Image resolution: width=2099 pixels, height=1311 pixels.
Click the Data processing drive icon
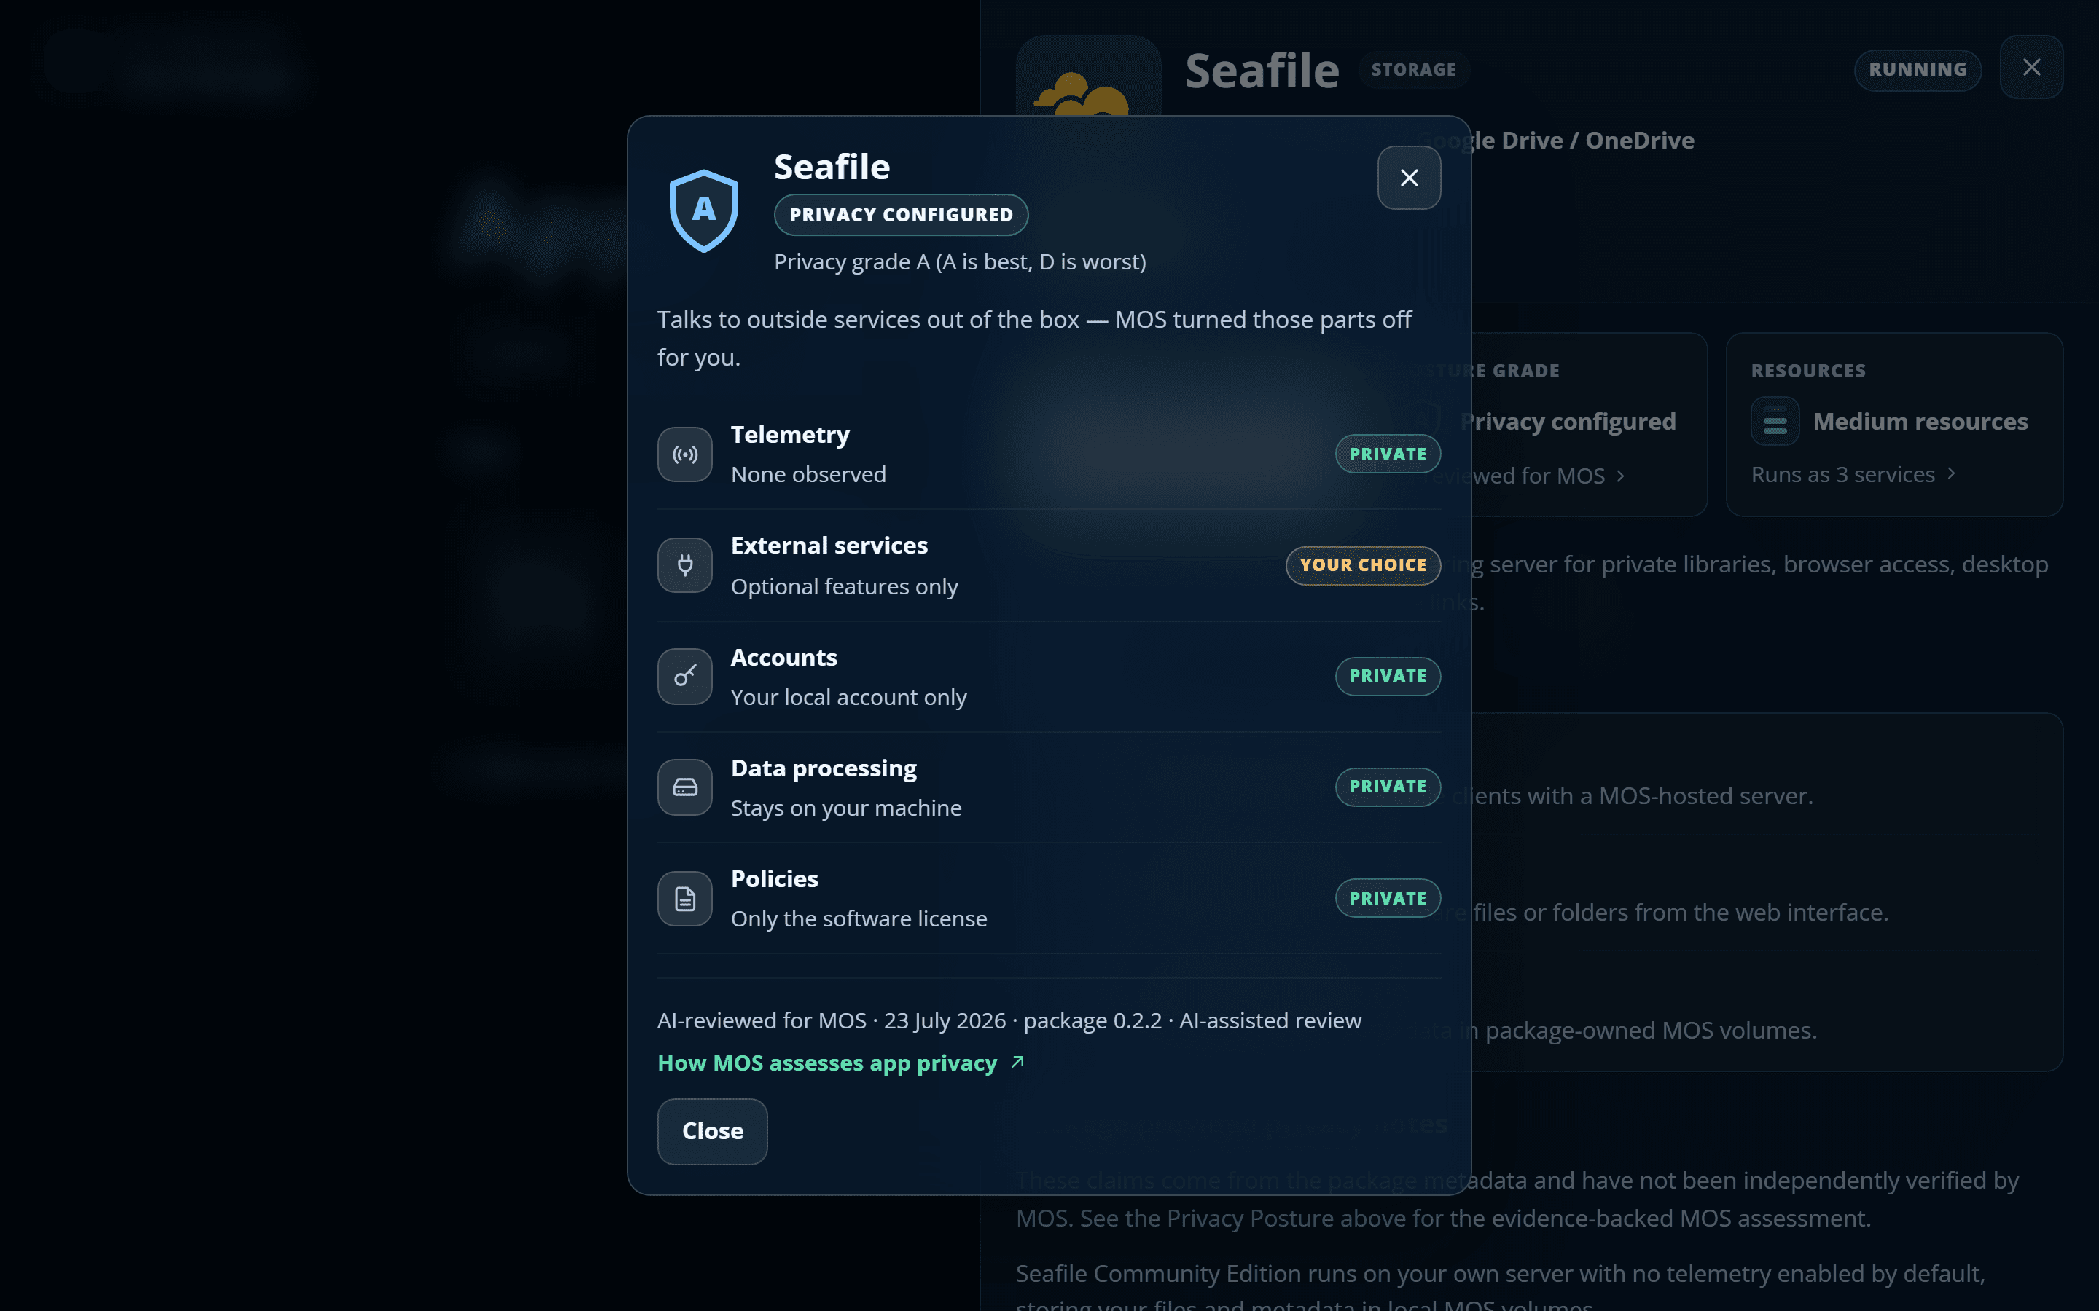coord(685,787)
